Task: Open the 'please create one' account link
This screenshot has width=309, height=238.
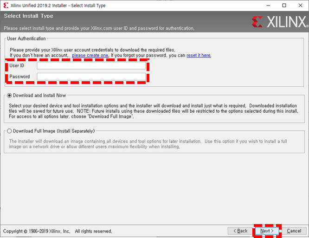Action: pyautogui.click(x=90, y=55)
